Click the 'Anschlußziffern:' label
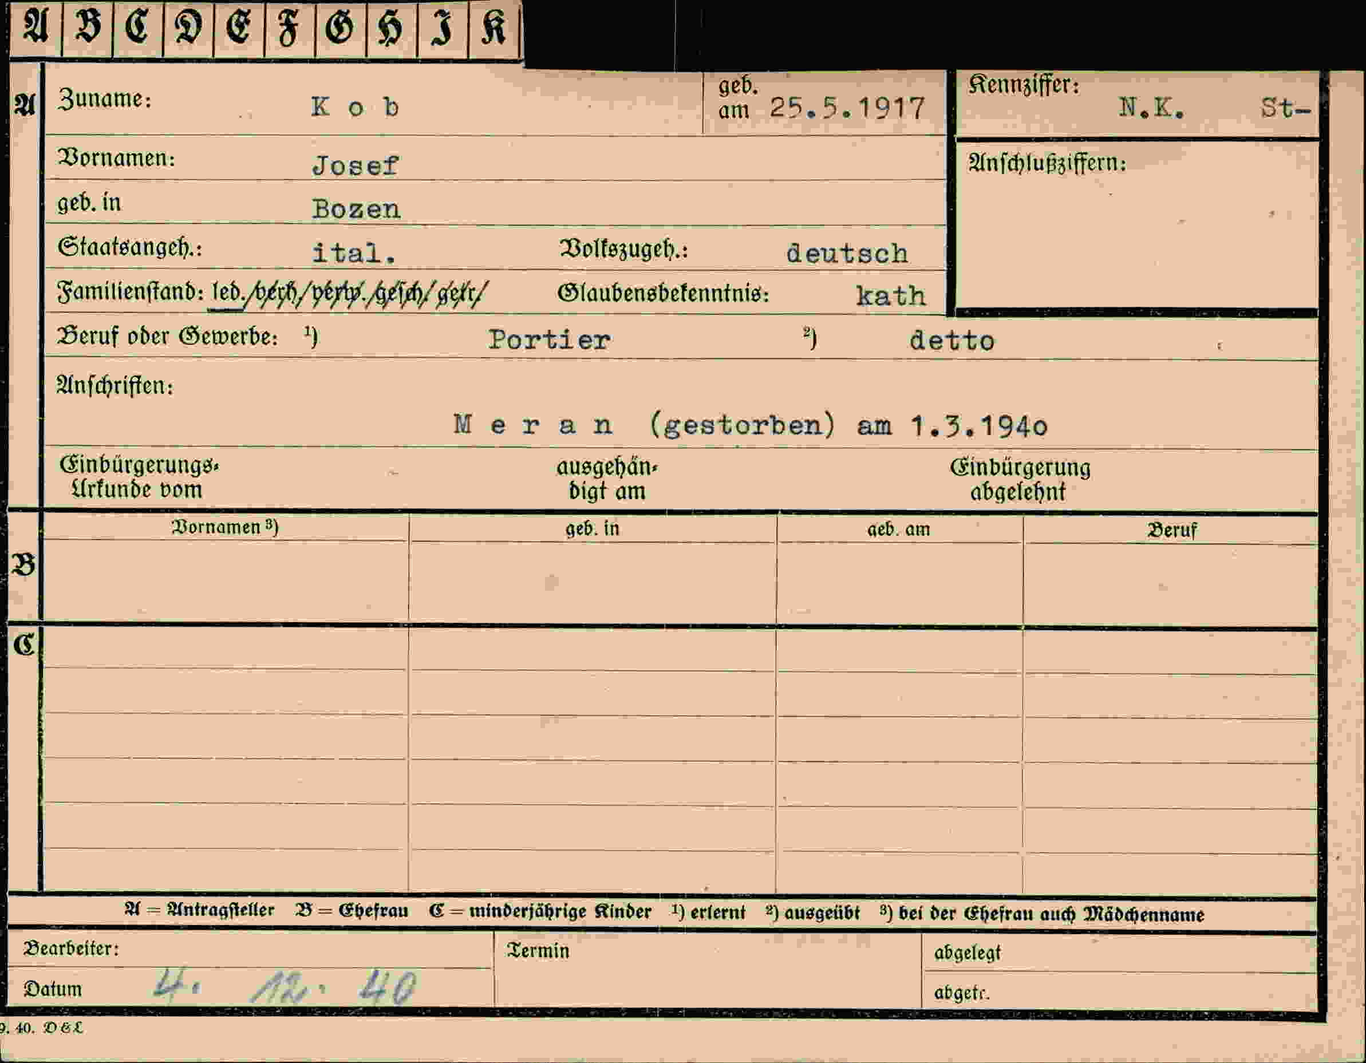Screen dimensions: 1366x1063 point(1047,163)
